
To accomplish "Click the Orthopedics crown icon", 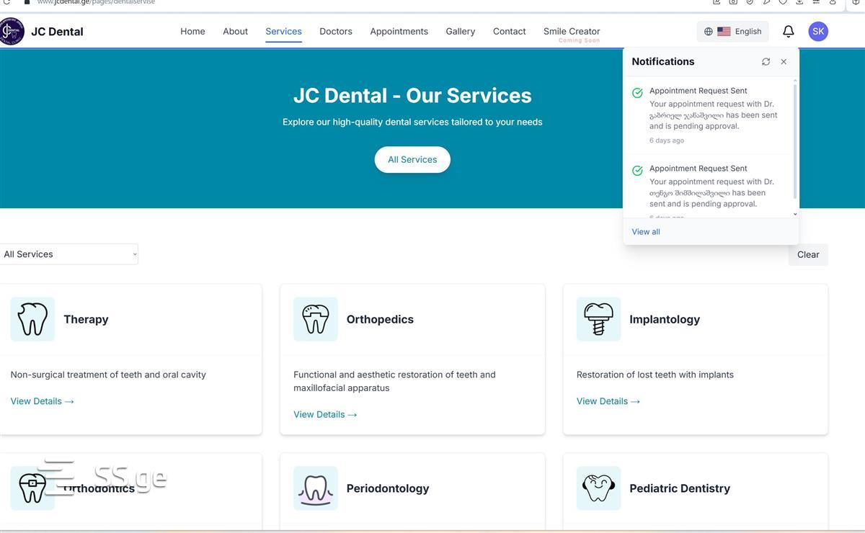I will (316, 319).
